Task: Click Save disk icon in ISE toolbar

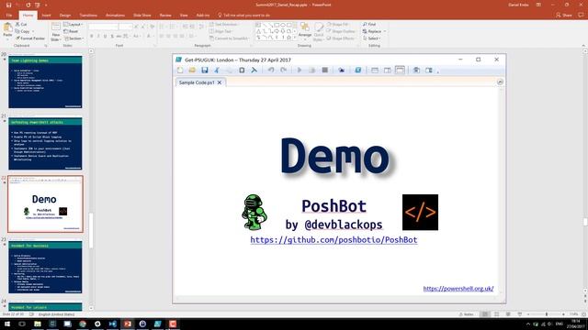Action: click(x=204, y=70)
